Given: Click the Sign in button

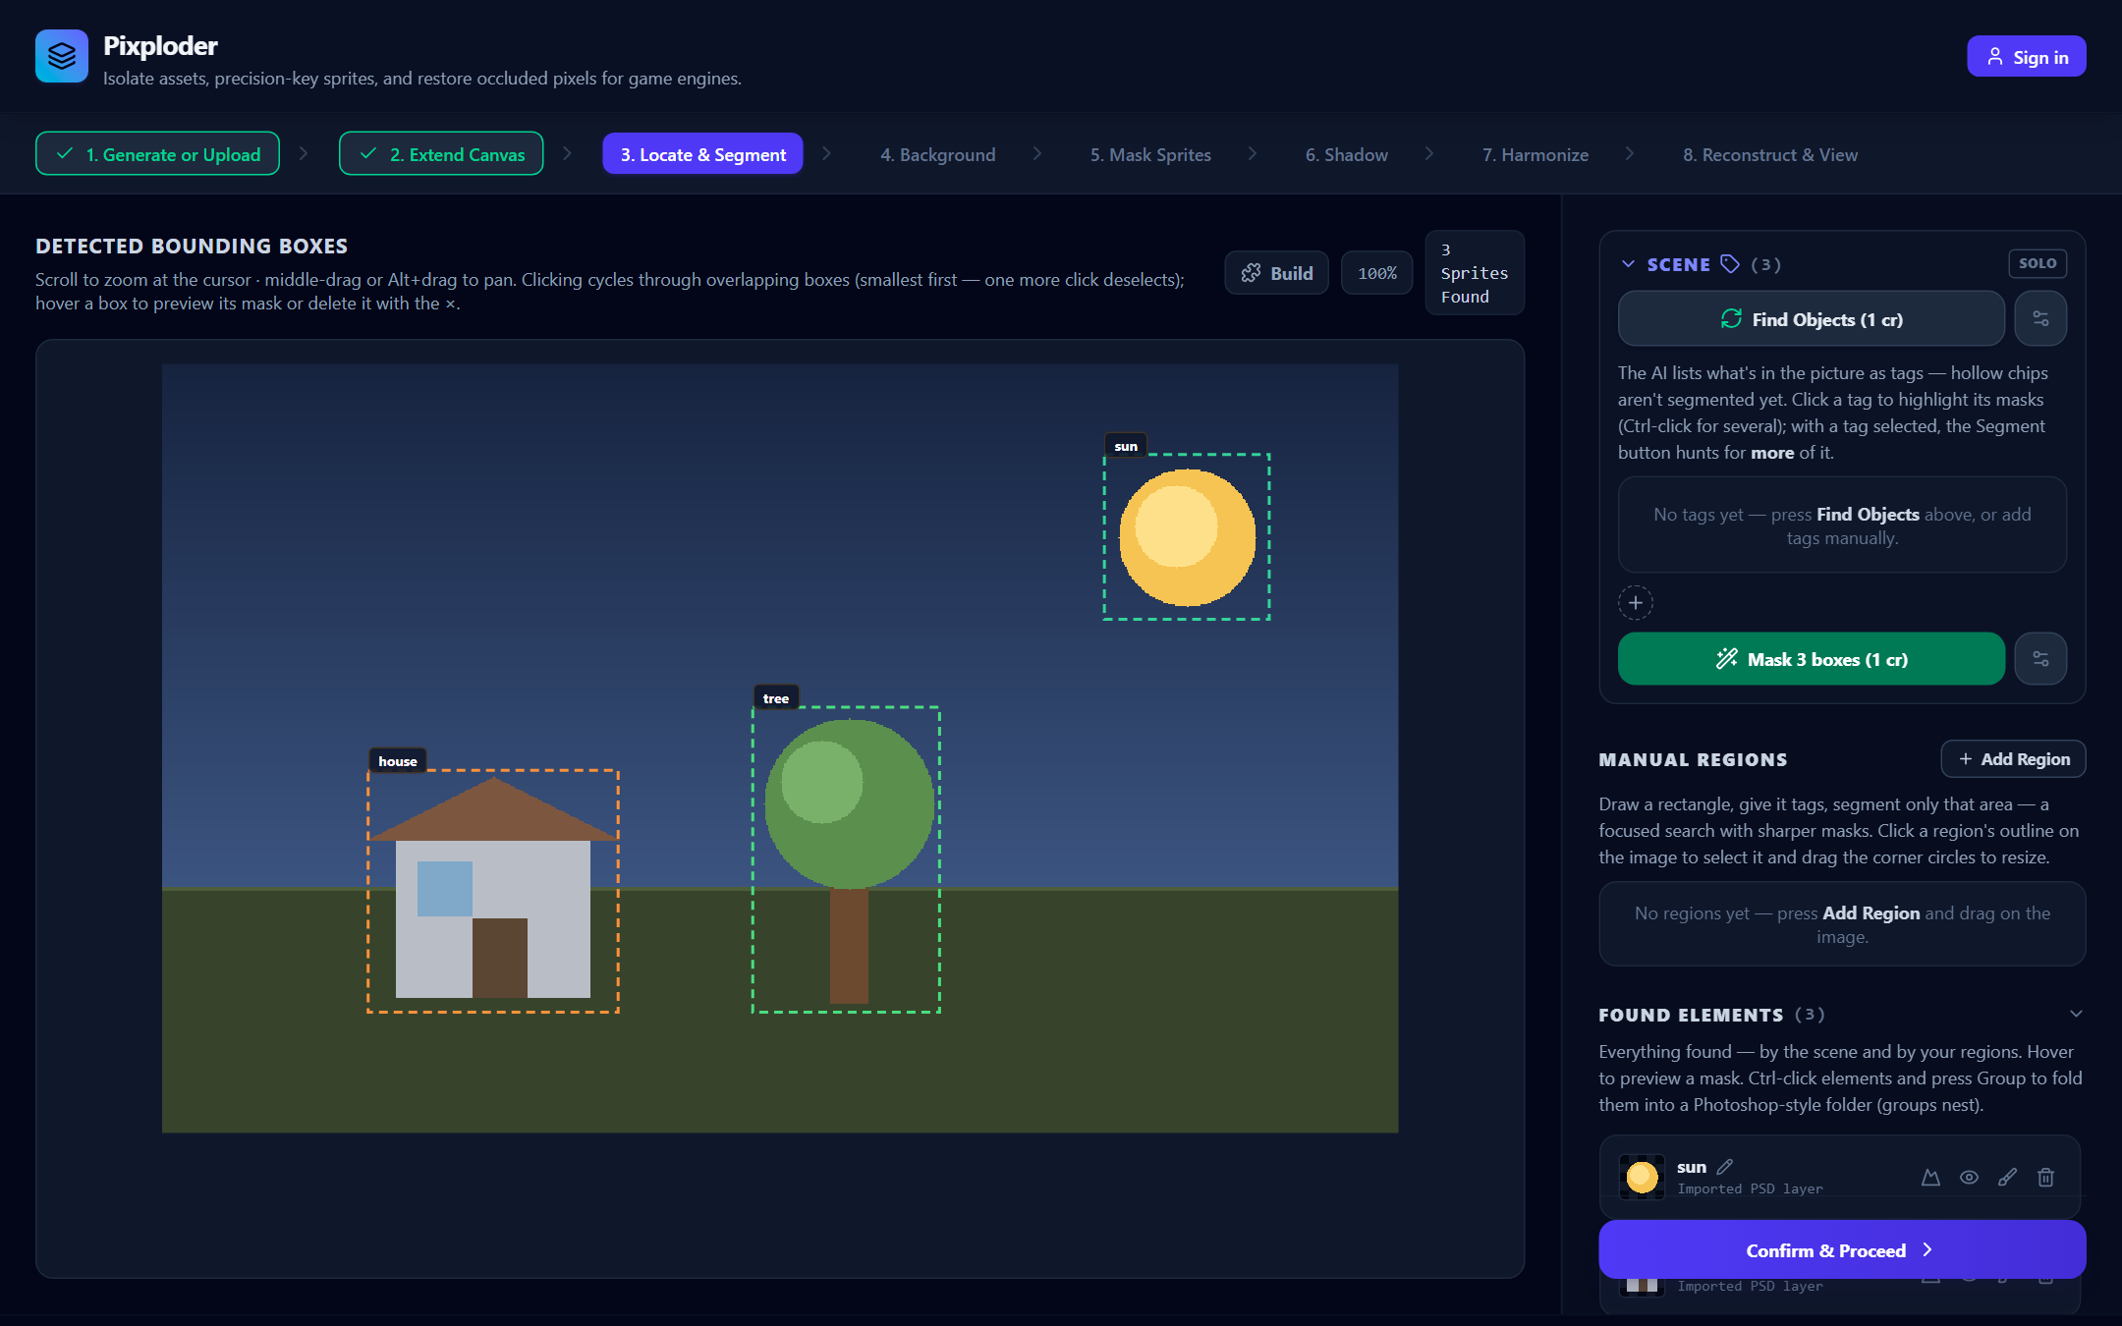Looking at the screenshot, I should tap(2026, 57).
